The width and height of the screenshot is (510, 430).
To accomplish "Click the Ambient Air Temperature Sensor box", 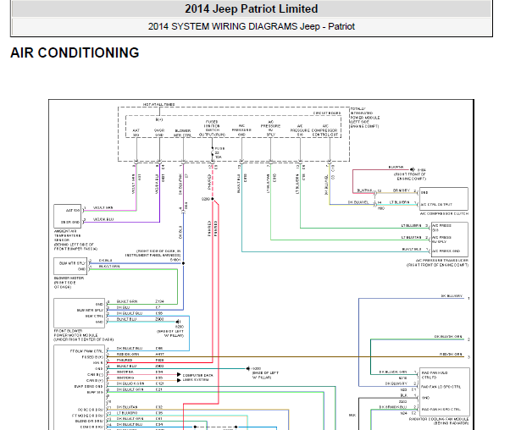I will [x=67, y=216].
